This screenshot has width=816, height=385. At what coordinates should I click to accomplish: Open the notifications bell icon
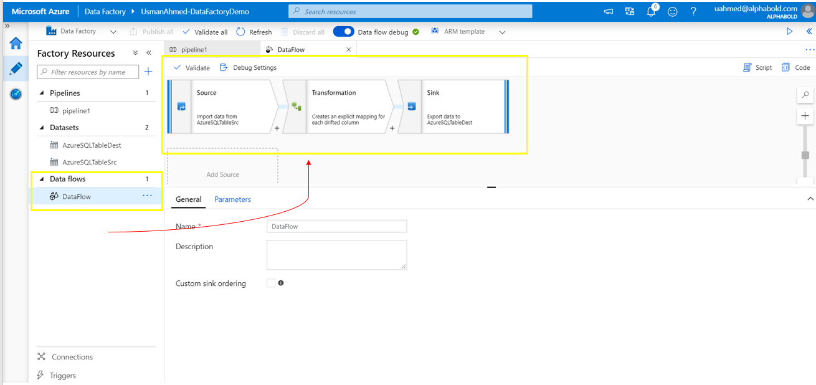click(x=652, y=11)
